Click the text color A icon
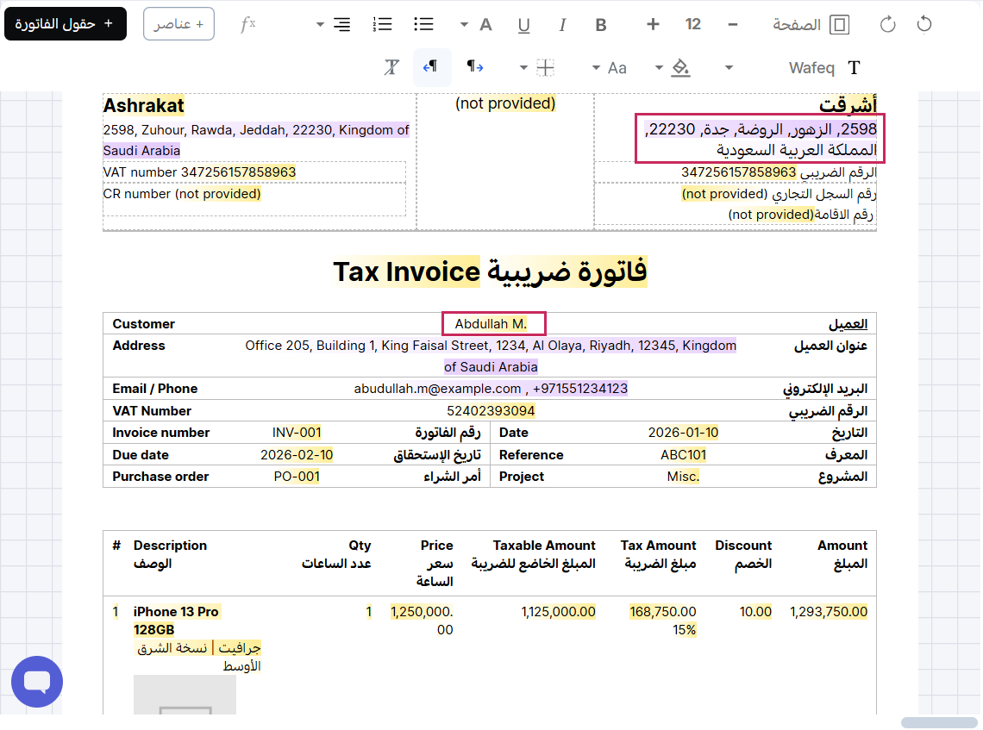 tap(485, 24)
